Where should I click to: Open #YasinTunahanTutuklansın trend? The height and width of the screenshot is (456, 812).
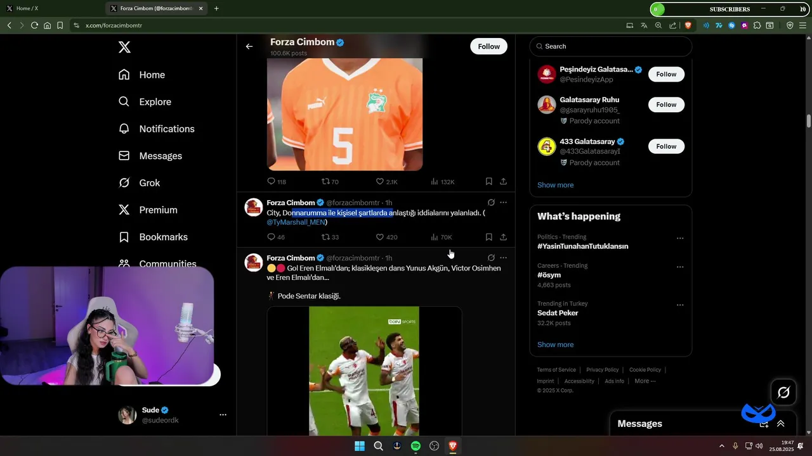582,246
